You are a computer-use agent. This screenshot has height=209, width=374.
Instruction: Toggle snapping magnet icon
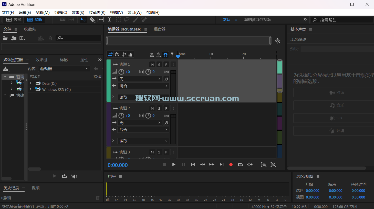pyautogui.click(x=165, y=55)
